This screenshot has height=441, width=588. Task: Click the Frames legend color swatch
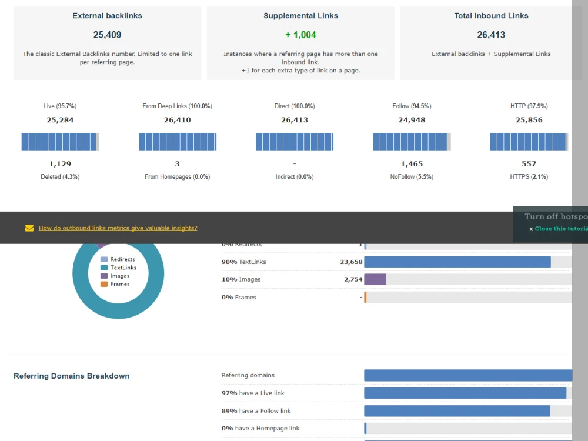click(104, 284)
